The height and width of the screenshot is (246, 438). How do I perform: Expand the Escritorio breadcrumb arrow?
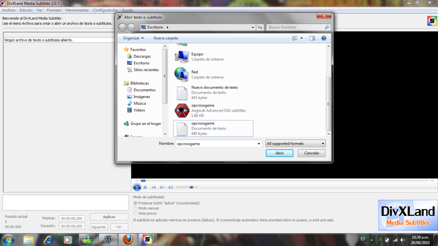[x=167, y=27]
